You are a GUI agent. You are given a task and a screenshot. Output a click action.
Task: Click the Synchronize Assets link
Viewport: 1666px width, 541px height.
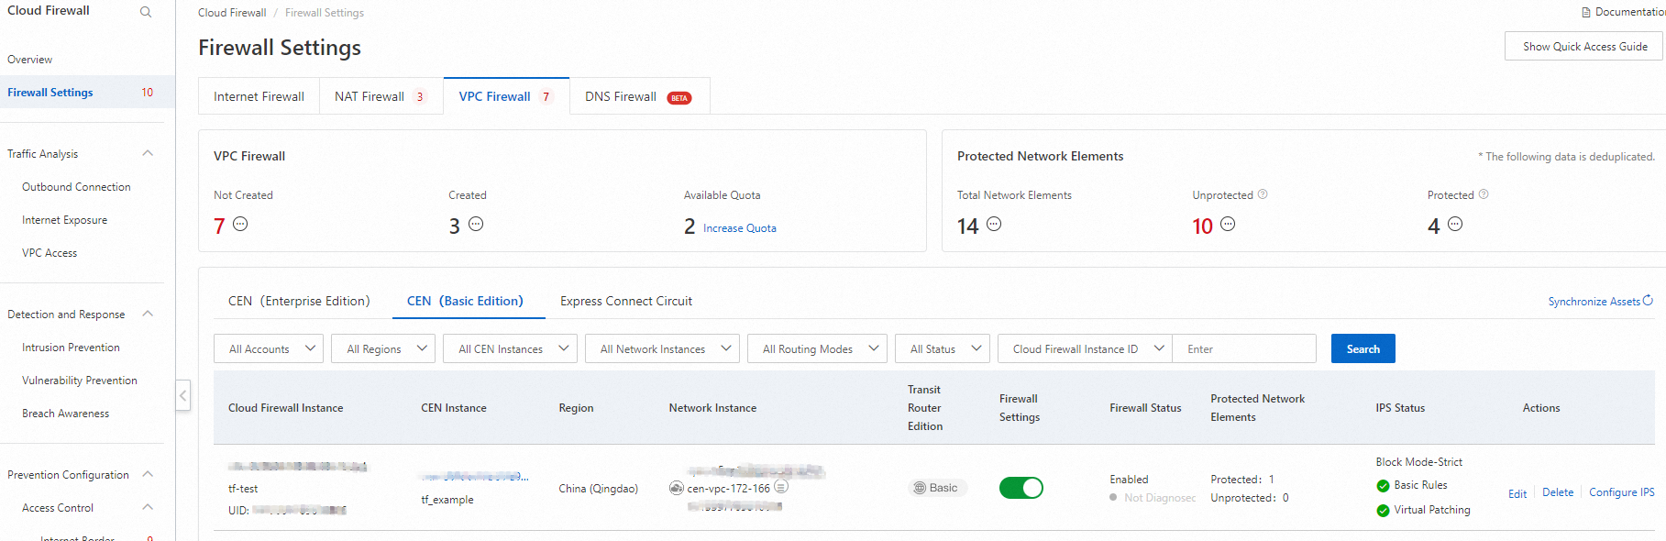click(1594, 302)
